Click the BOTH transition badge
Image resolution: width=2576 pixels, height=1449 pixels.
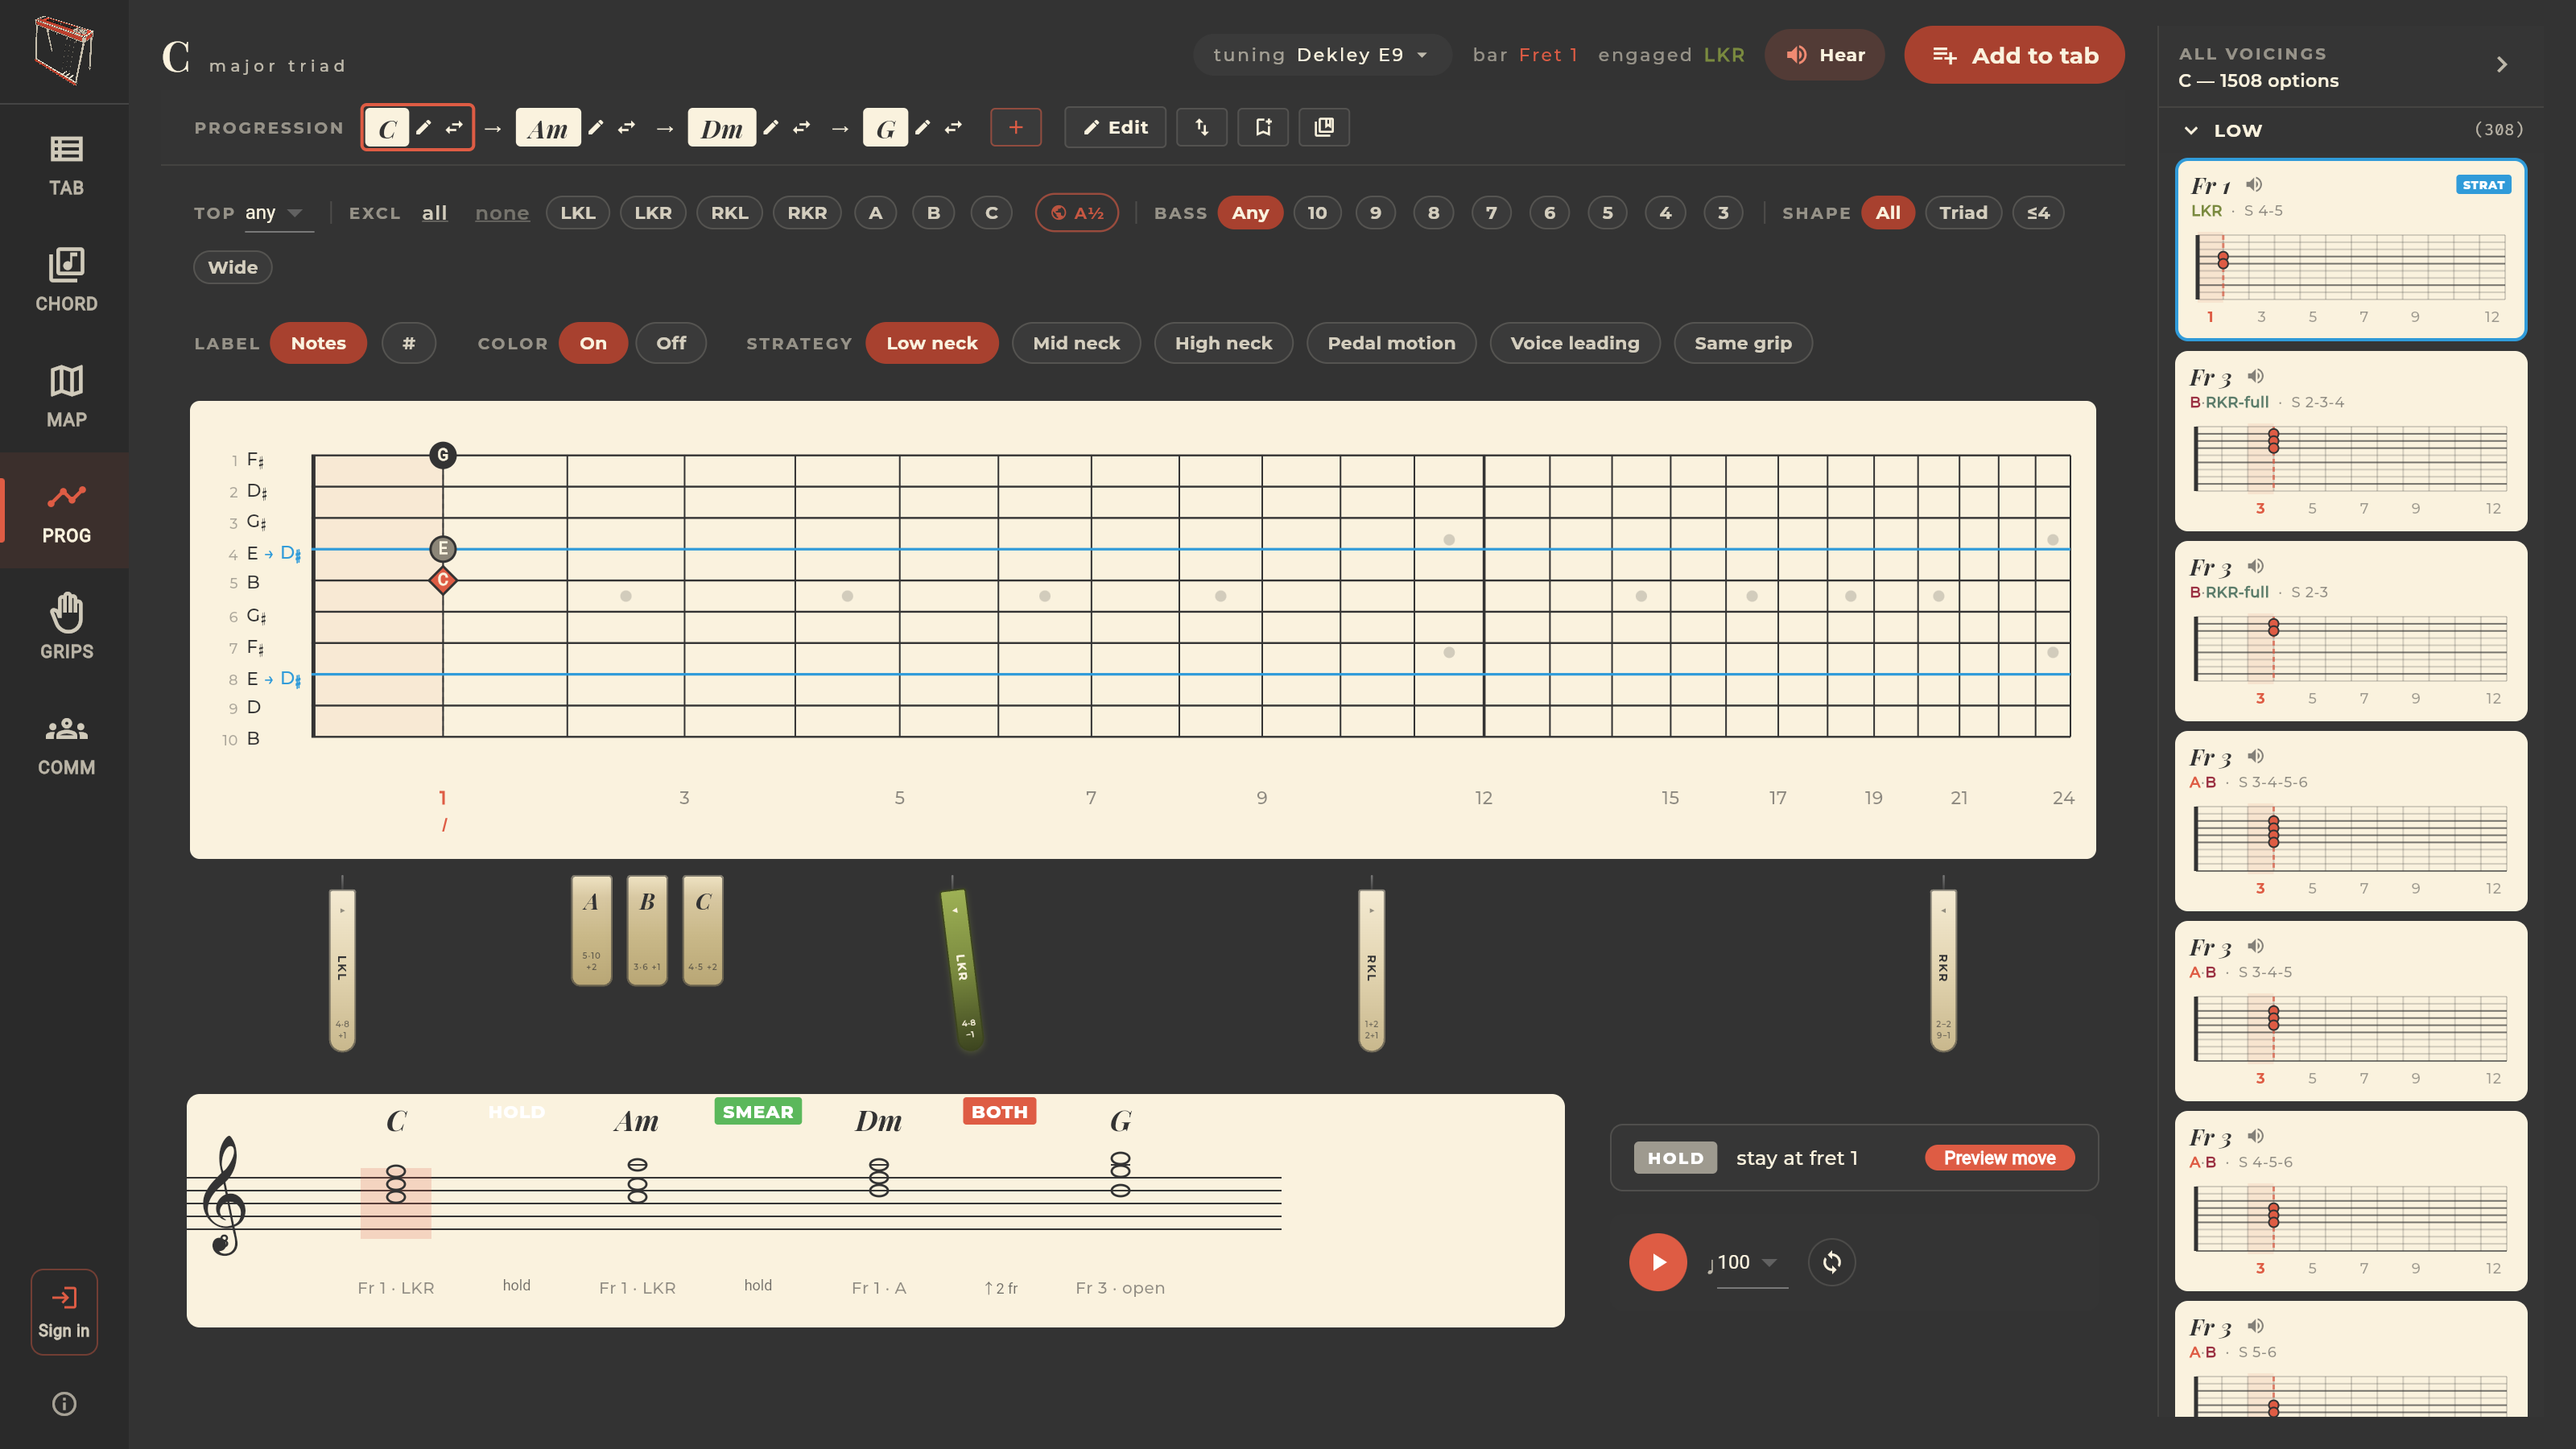click(1000, 1112)
